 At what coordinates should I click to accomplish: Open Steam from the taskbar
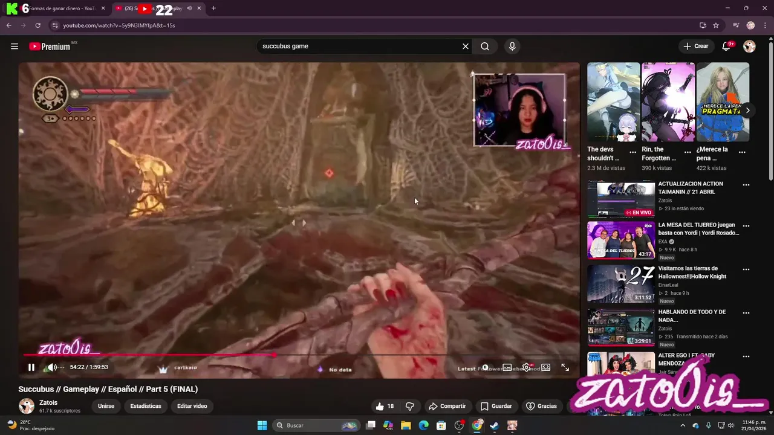(x=494, y=425)
